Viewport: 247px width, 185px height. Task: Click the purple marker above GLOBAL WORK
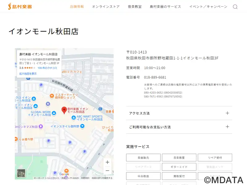(x=48, y=104)
